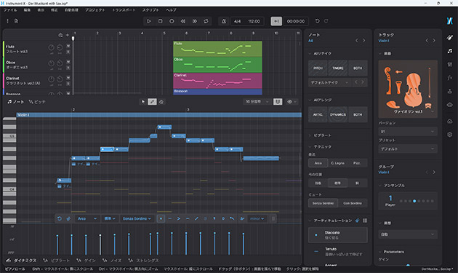
Task: Click the PITCH AI retake button
Action: tap(318, 68)
